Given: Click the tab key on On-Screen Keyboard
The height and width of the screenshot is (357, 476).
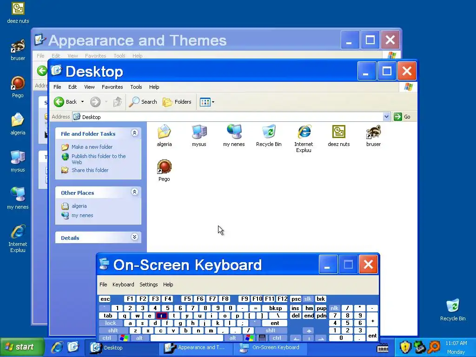Looking at the screenshot, I should 108,316.
